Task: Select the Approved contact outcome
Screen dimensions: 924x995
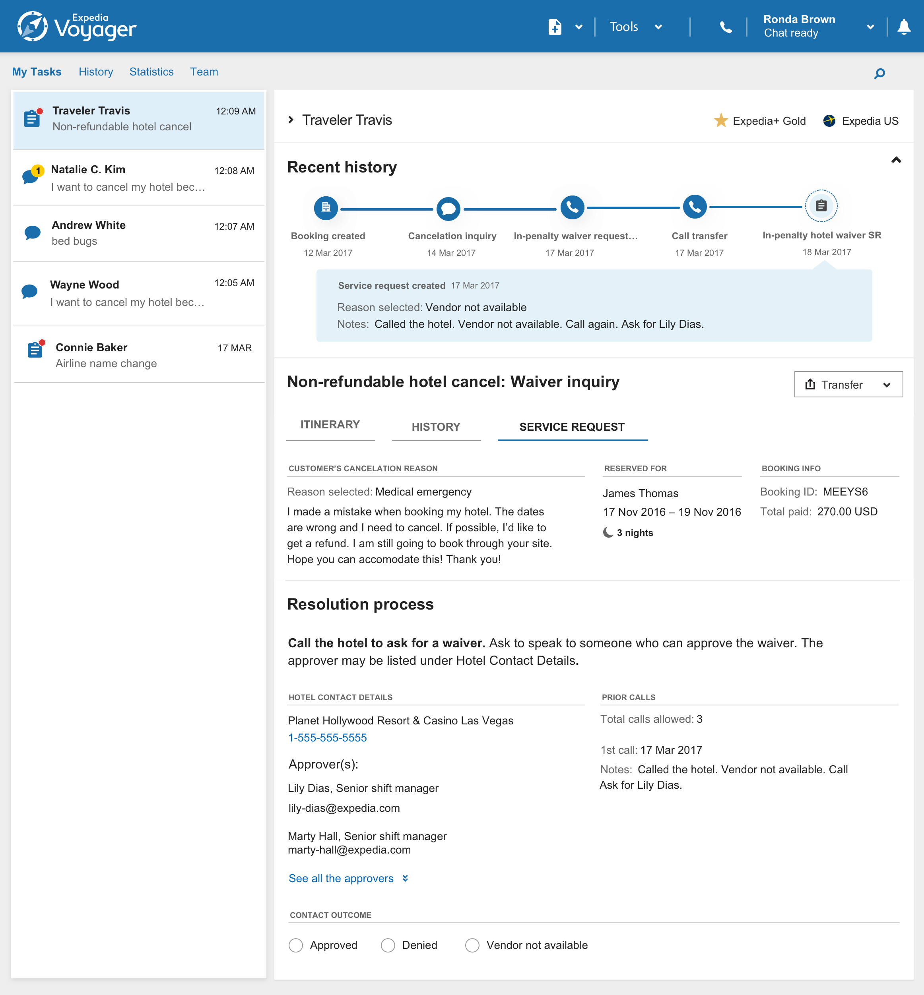Action: pyautogui.click(x=296, y=945)
